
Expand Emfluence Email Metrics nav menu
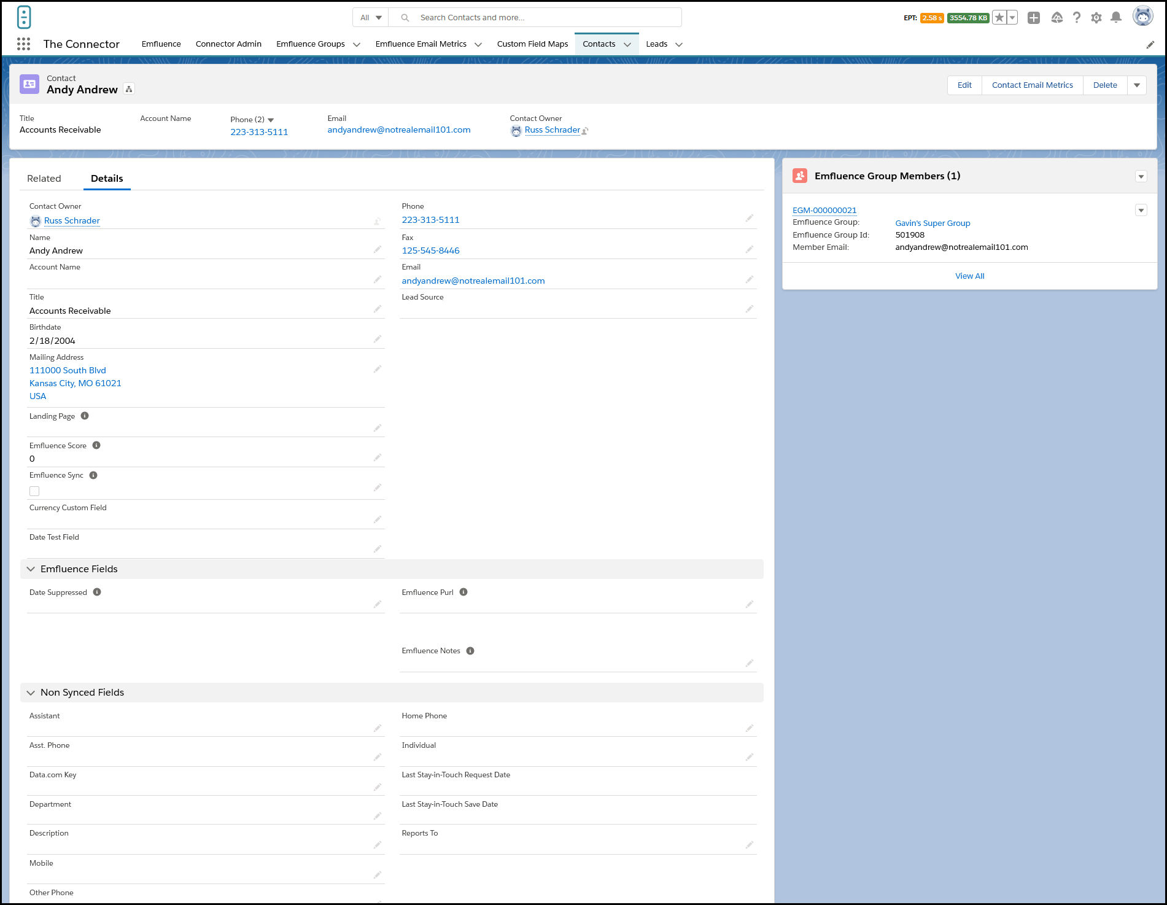point(478,44)
